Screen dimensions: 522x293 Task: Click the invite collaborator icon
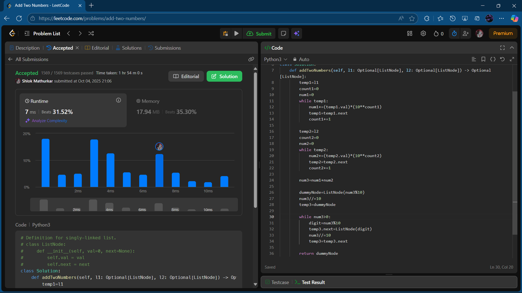click(x=465, y=33)
